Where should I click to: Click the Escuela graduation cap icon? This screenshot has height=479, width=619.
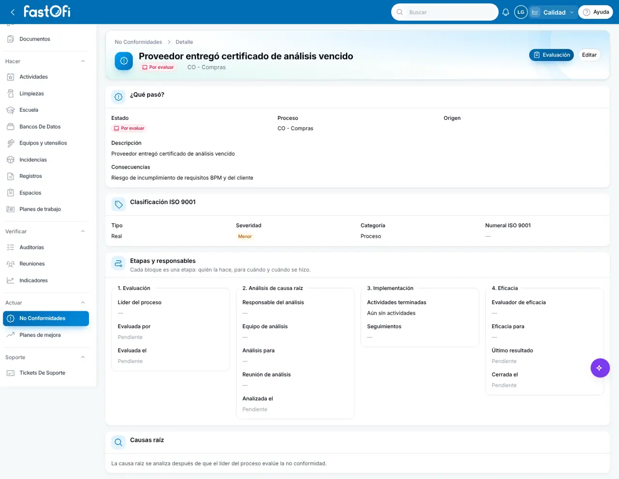coord(11,110)
